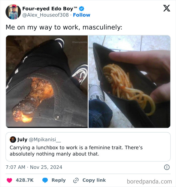
Task: Click the July display name
Action: pos(22,139)
